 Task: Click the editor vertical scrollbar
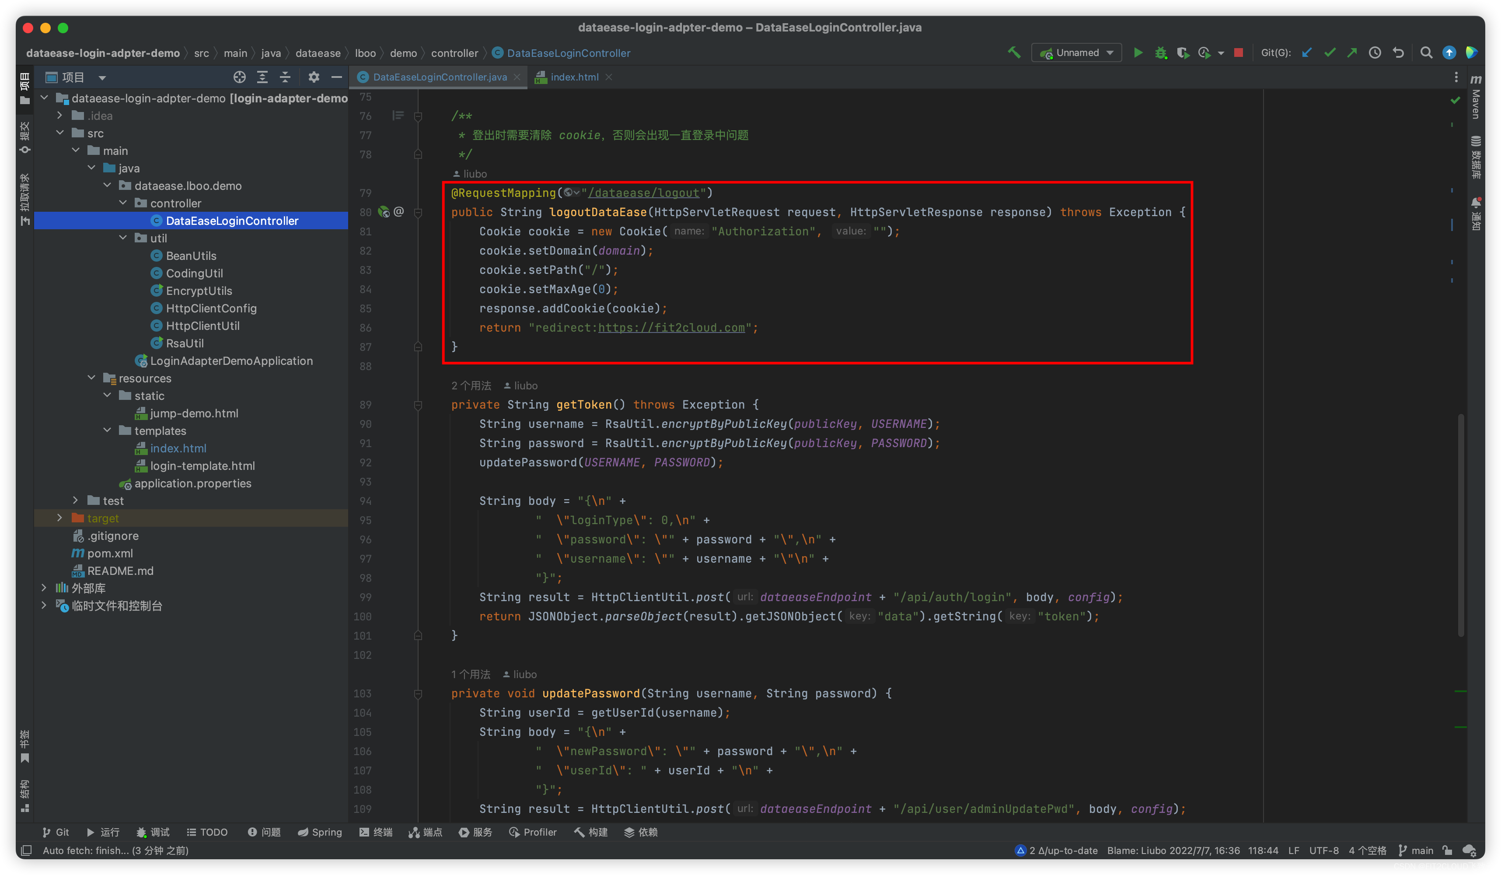1460,524
